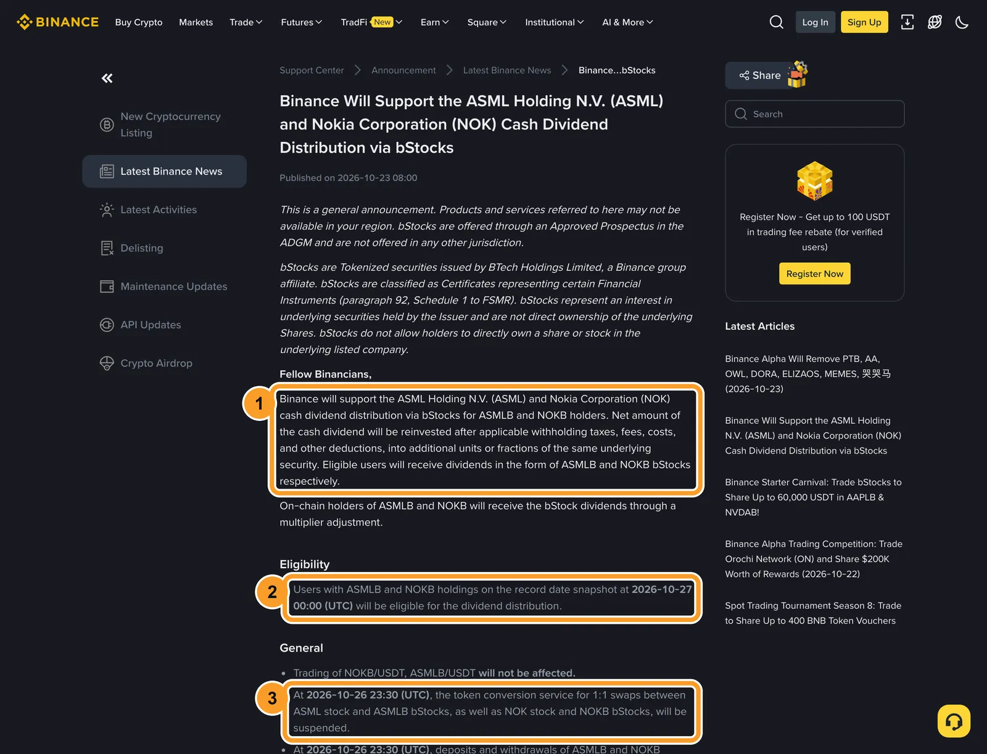Open the Markets menu item
This screenshot has height=754, width=987.
[196, 22]
